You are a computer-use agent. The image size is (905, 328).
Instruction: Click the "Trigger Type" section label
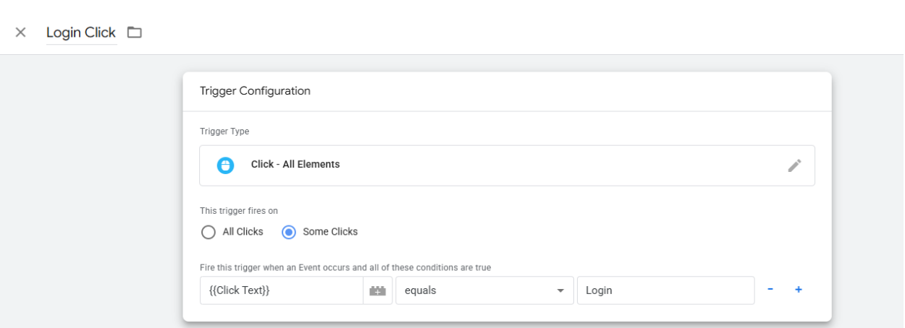click(224, 131)
